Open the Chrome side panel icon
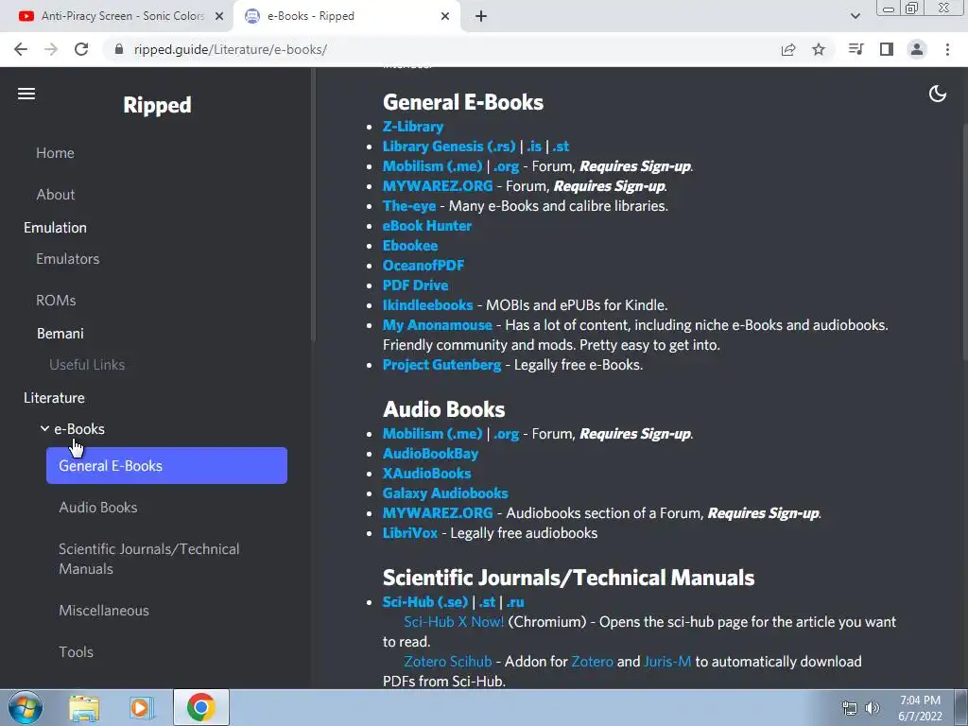The image size is (968, 726). click(x=887, y=49)
